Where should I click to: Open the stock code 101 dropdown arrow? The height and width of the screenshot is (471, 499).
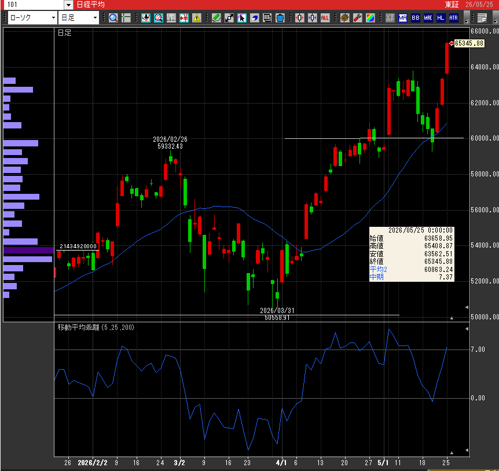coord(68,5)
